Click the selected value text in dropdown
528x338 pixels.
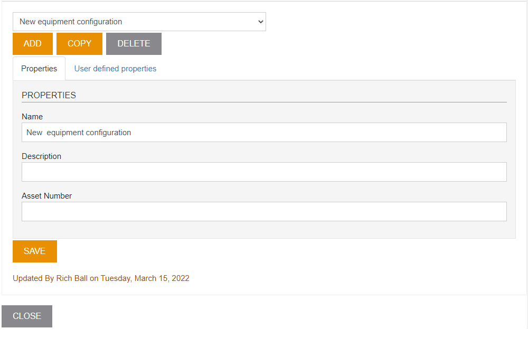pyautogui.click(x=71, y=22)
